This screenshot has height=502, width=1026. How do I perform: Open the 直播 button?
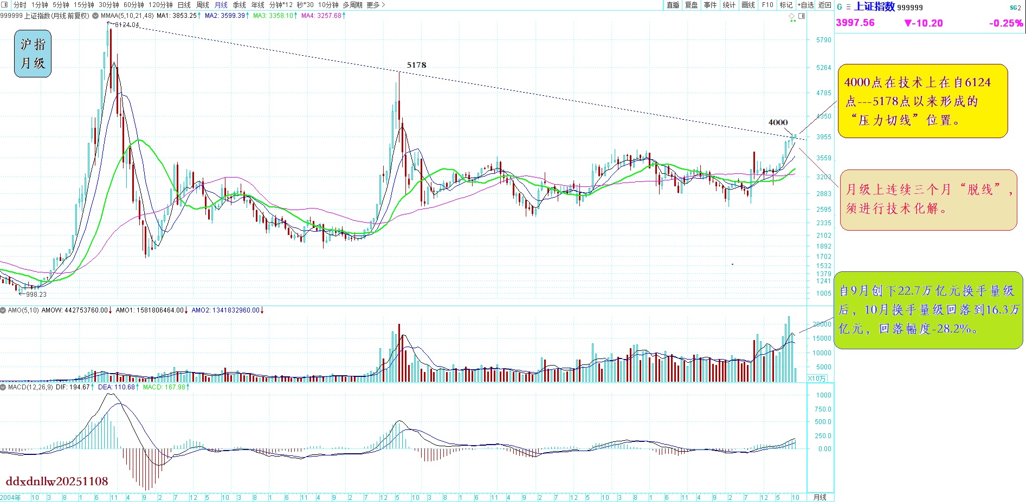[673, 5]
